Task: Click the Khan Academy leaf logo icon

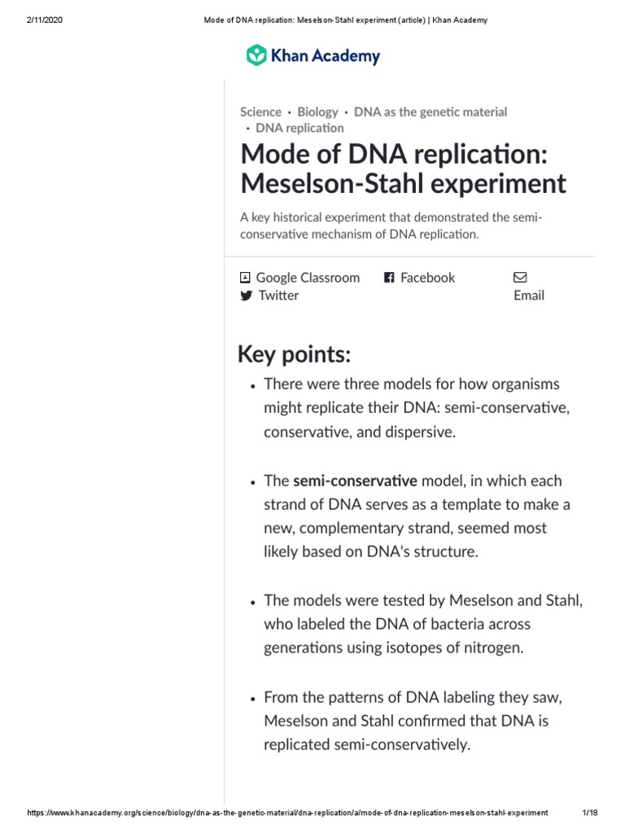Action: coord(256,55)
